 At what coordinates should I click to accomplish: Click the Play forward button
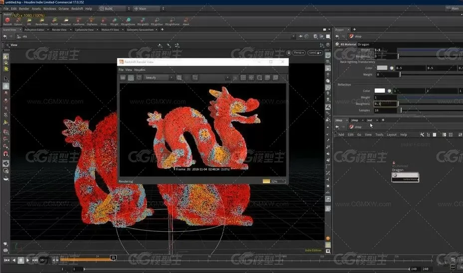(x=27, y=260)
